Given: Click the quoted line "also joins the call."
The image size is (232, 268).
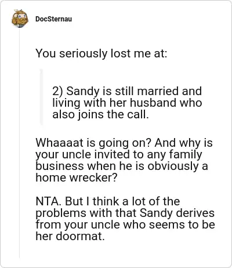Looking at the screenshot, I should (x=100, y=114).
